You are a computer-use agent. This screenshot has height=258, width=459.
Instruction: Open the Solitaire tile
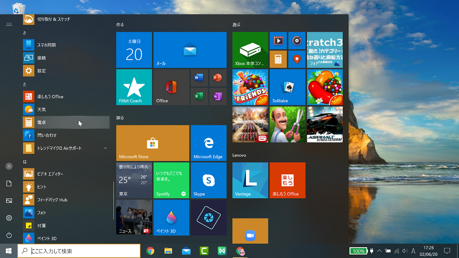[x=287, y=87]
